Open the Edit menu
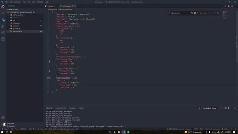 click(x=11, y=2)
